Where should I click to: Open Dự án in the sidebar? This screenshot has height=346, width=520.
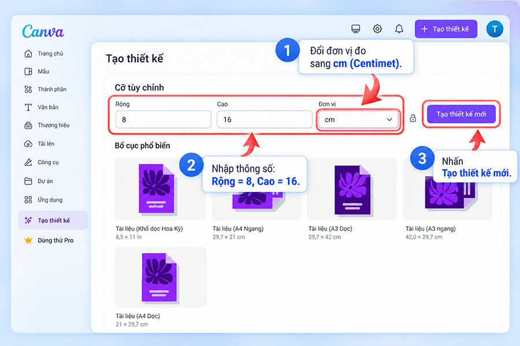coord(45,181)
